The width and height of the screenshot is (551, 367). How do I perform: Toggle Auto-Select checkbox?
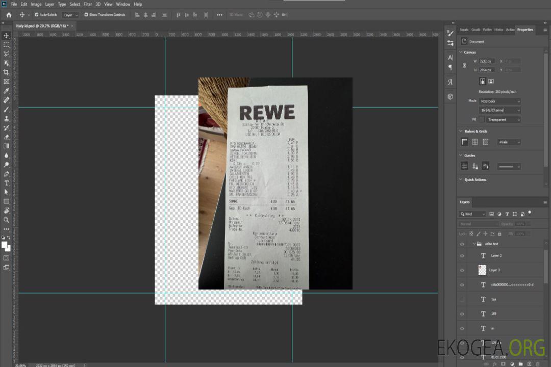[37, 15]
